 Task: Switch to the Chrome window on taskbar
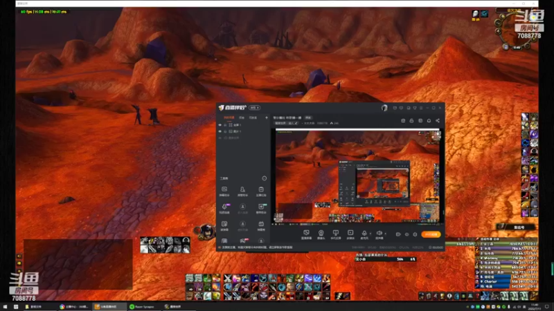[74, 307]
